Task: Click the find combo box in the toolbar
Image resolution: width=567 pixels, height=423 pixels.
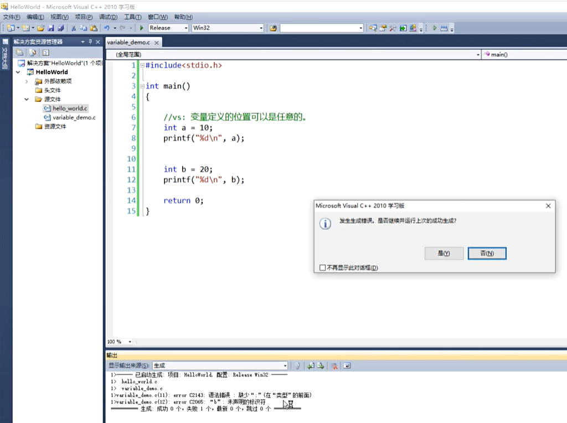Action: [x=322, y=28]
